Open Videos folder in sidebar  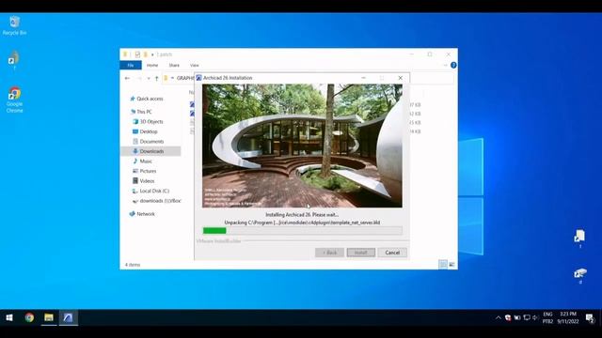pos(143,181)
